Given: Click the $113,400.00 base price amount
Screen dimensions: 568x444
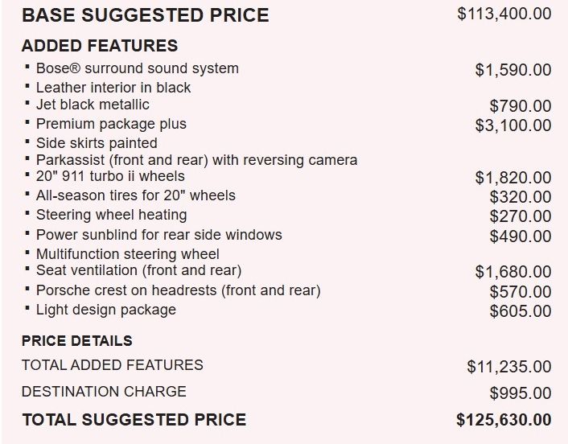Looking at the screenshot, I should coord(504,14).
